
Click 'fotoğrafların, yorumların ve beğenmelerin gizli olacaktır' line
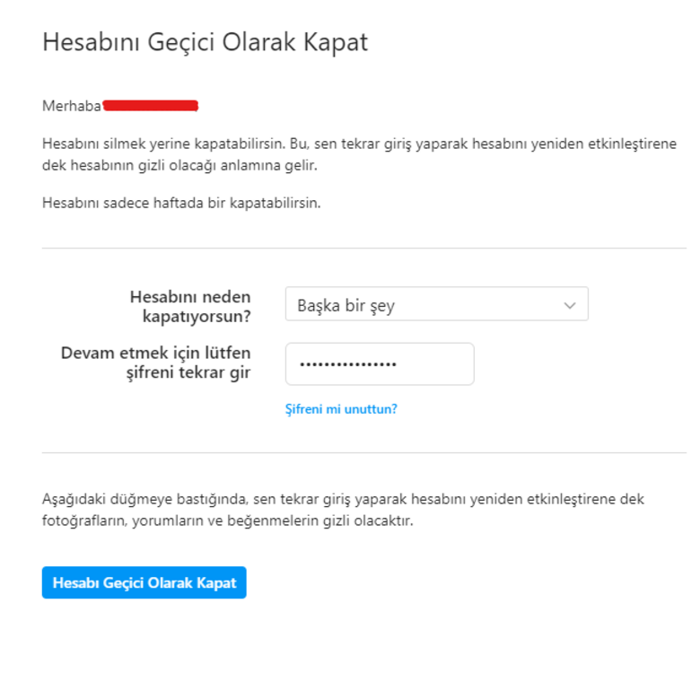coord(227,520)
